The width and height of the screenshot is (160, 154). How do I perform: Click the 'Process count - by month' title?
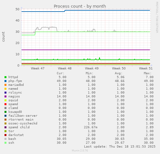coord(80,6)
